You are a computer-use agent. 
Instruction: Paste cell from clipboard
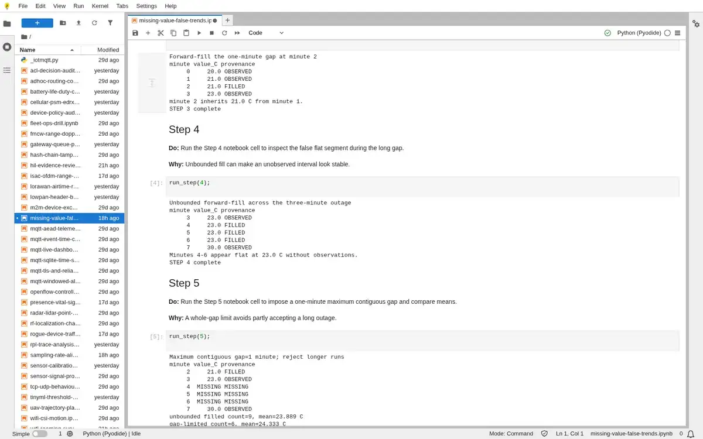(186, 33)
